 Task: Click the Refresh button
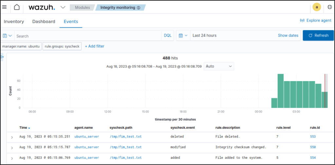[318, 35]
